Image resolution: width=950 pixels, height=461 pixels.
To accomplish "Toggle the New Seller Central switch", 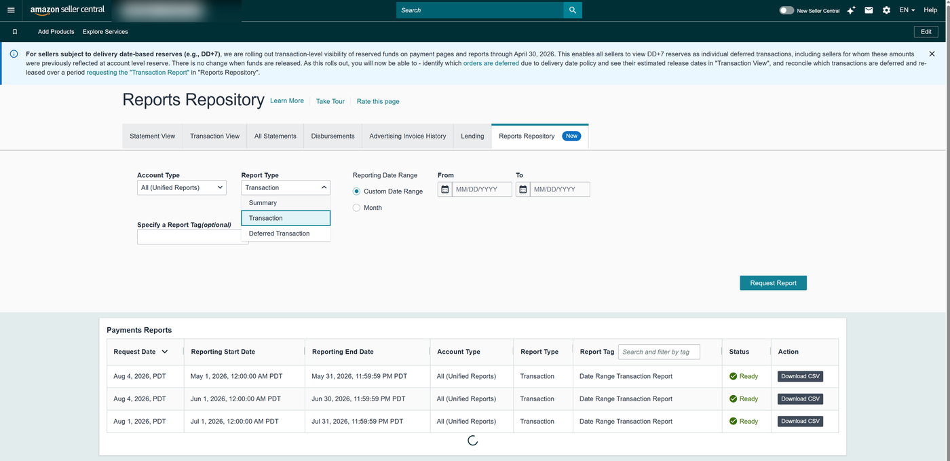I will coord(786,10).
